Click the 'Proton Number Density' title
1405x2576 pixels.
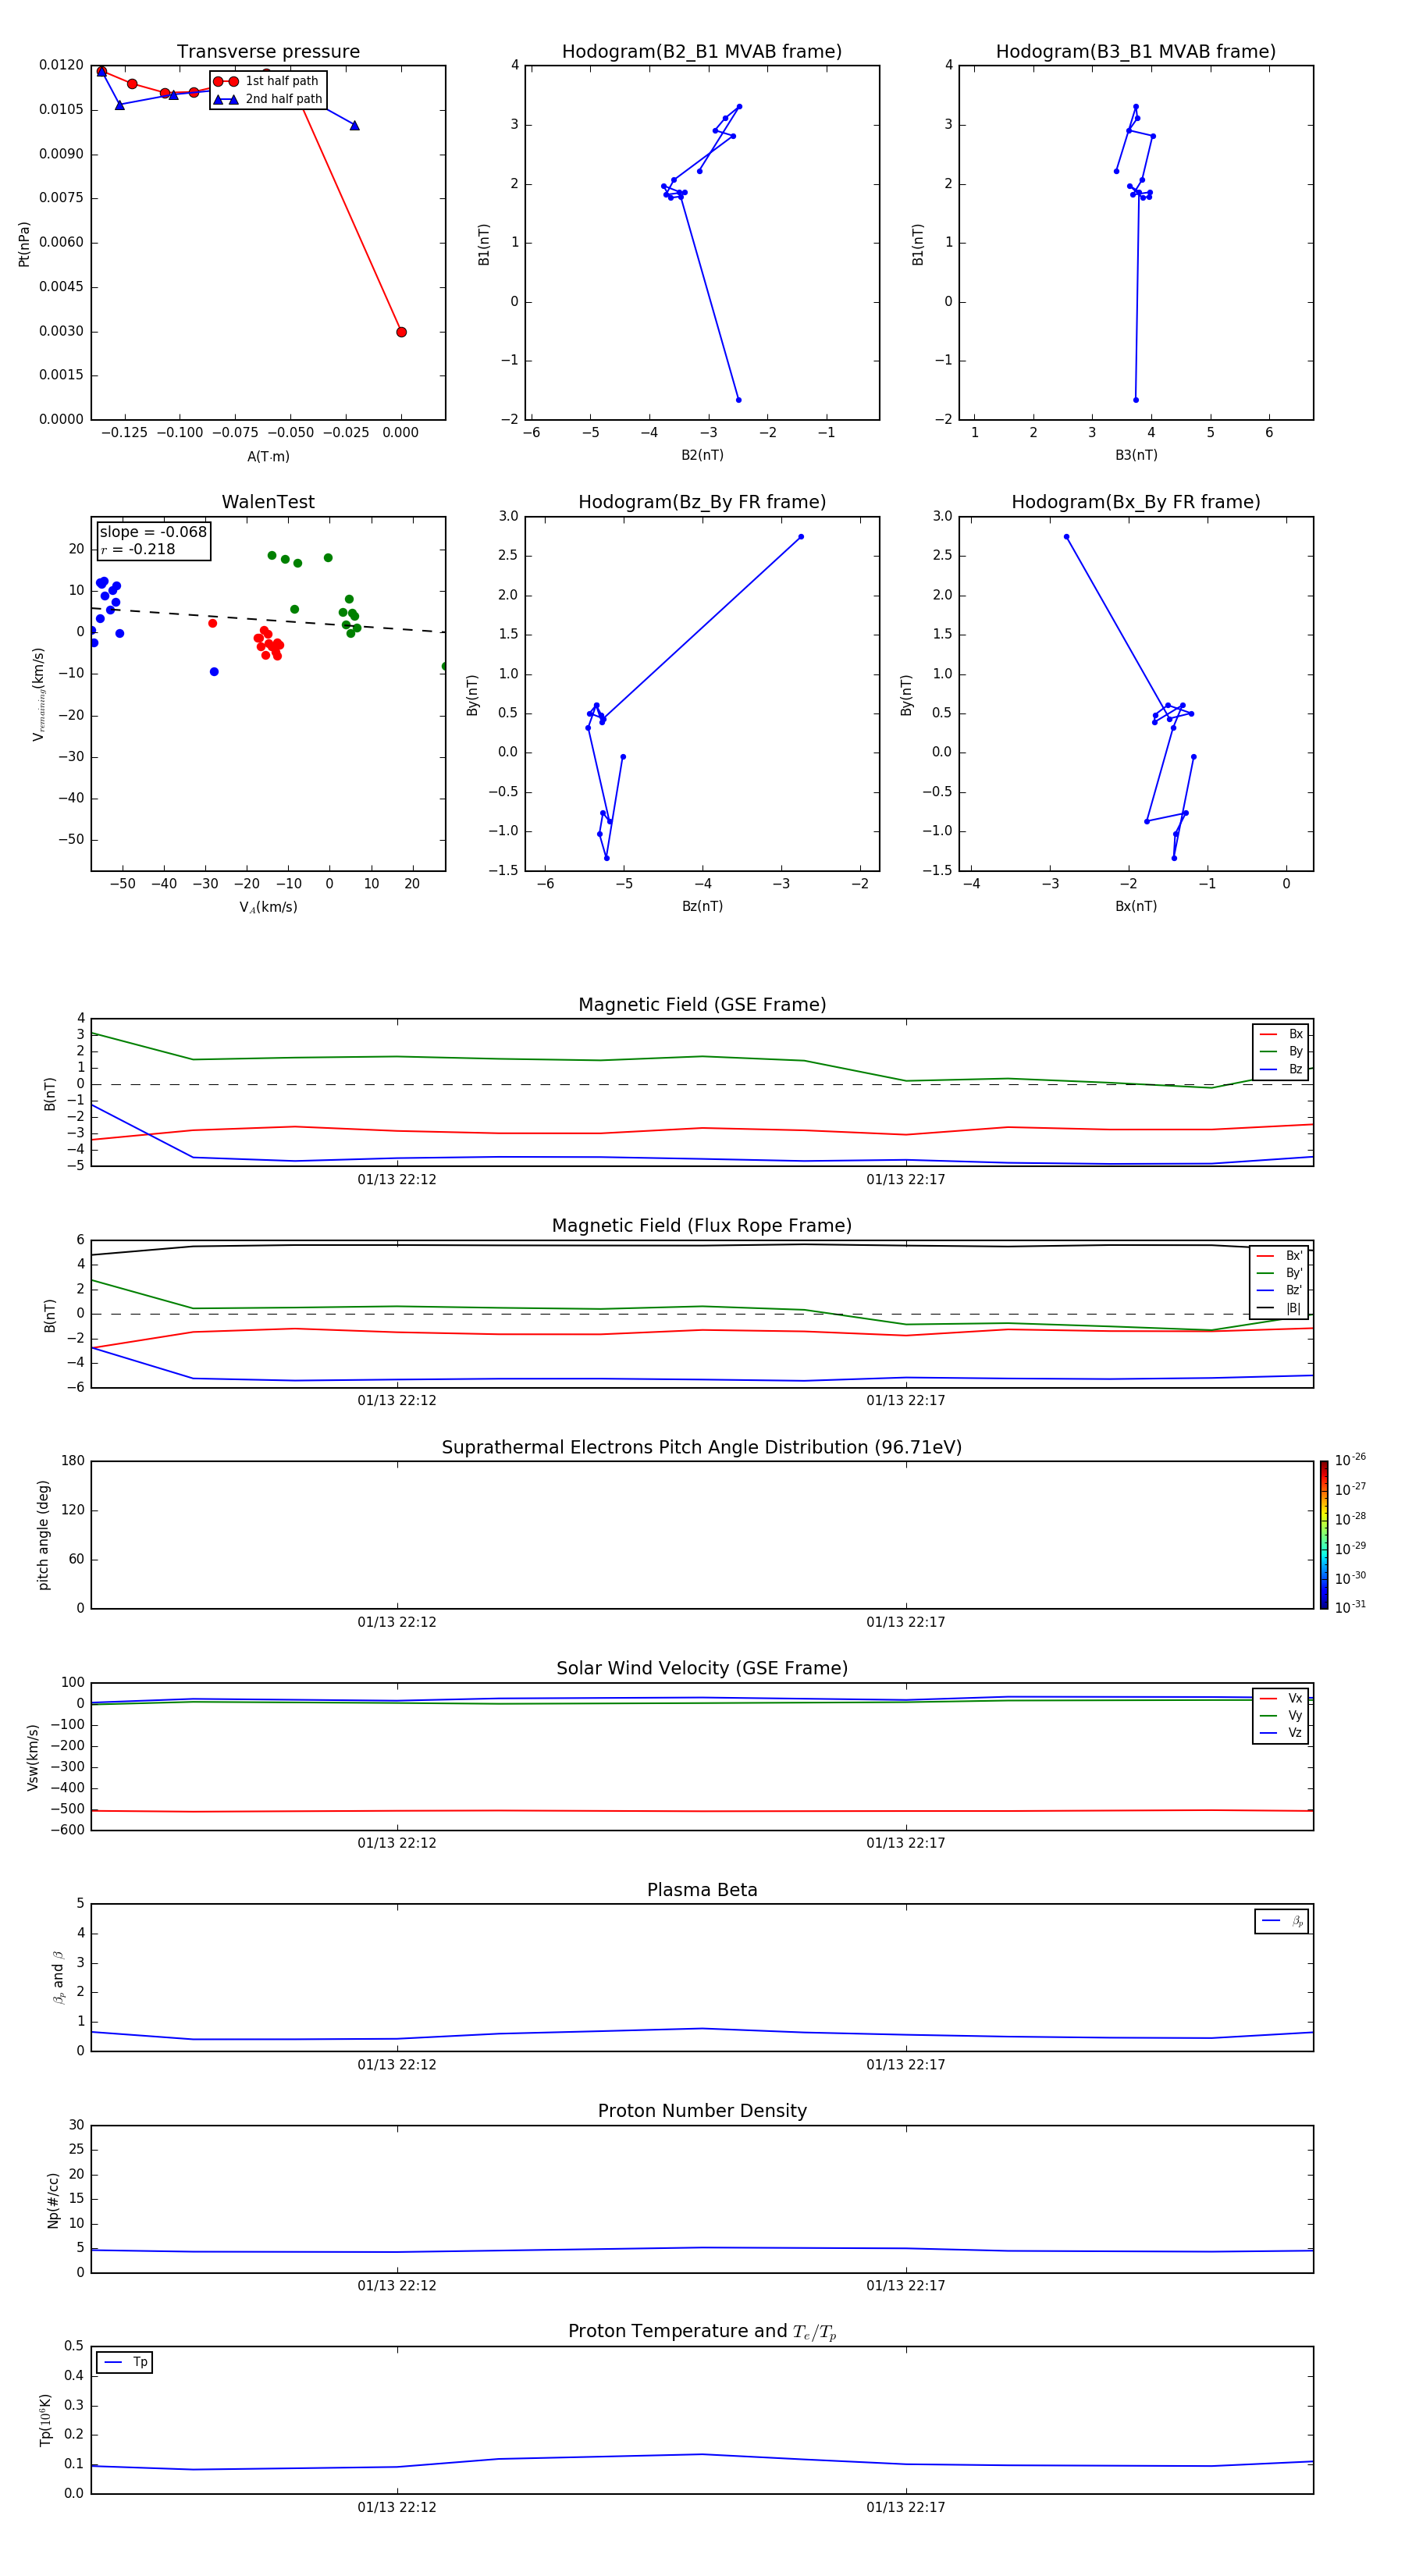(702, 2111)
